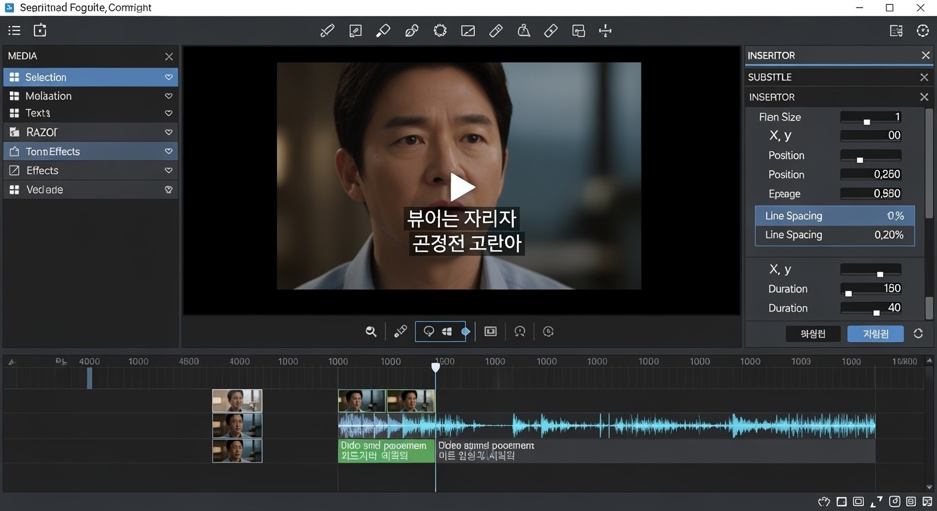The image size is (937, 511).
Task: Click the Epaage 0,680 value field
Action: (870, 194)
